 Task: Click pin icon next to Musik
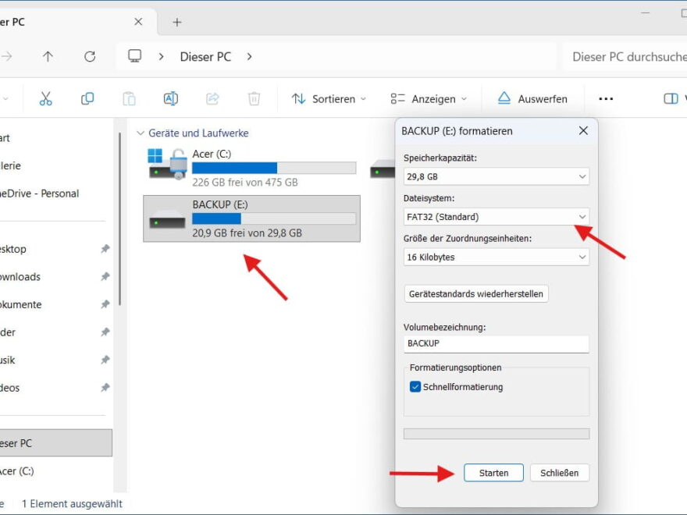(x=105, y=360)
